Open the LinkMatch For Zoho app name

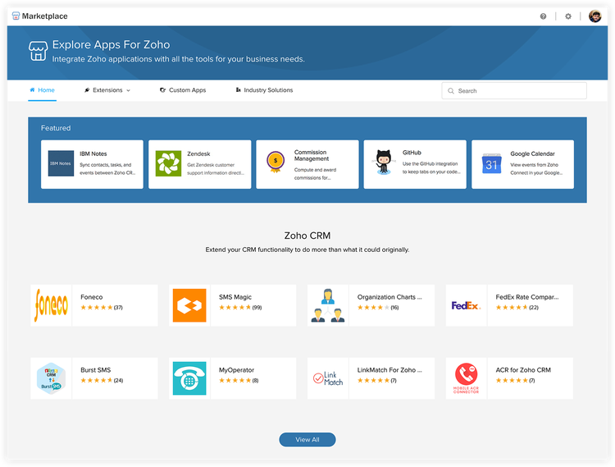tap(389, 370)
